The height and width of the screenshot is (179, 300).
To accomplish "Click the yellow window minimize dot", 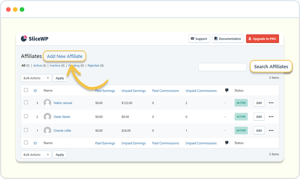I will pyautogui.click(x=15, y=9).
